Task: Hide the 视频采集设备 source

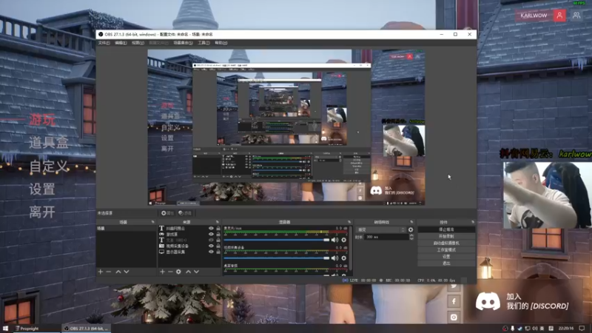Action: pyautogui.click(x=211, y=246)
